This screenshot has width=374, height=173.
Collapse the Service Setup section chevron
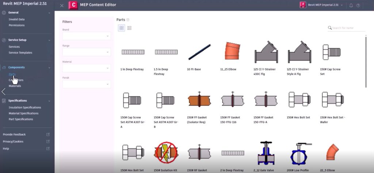[x=49, y=40]
